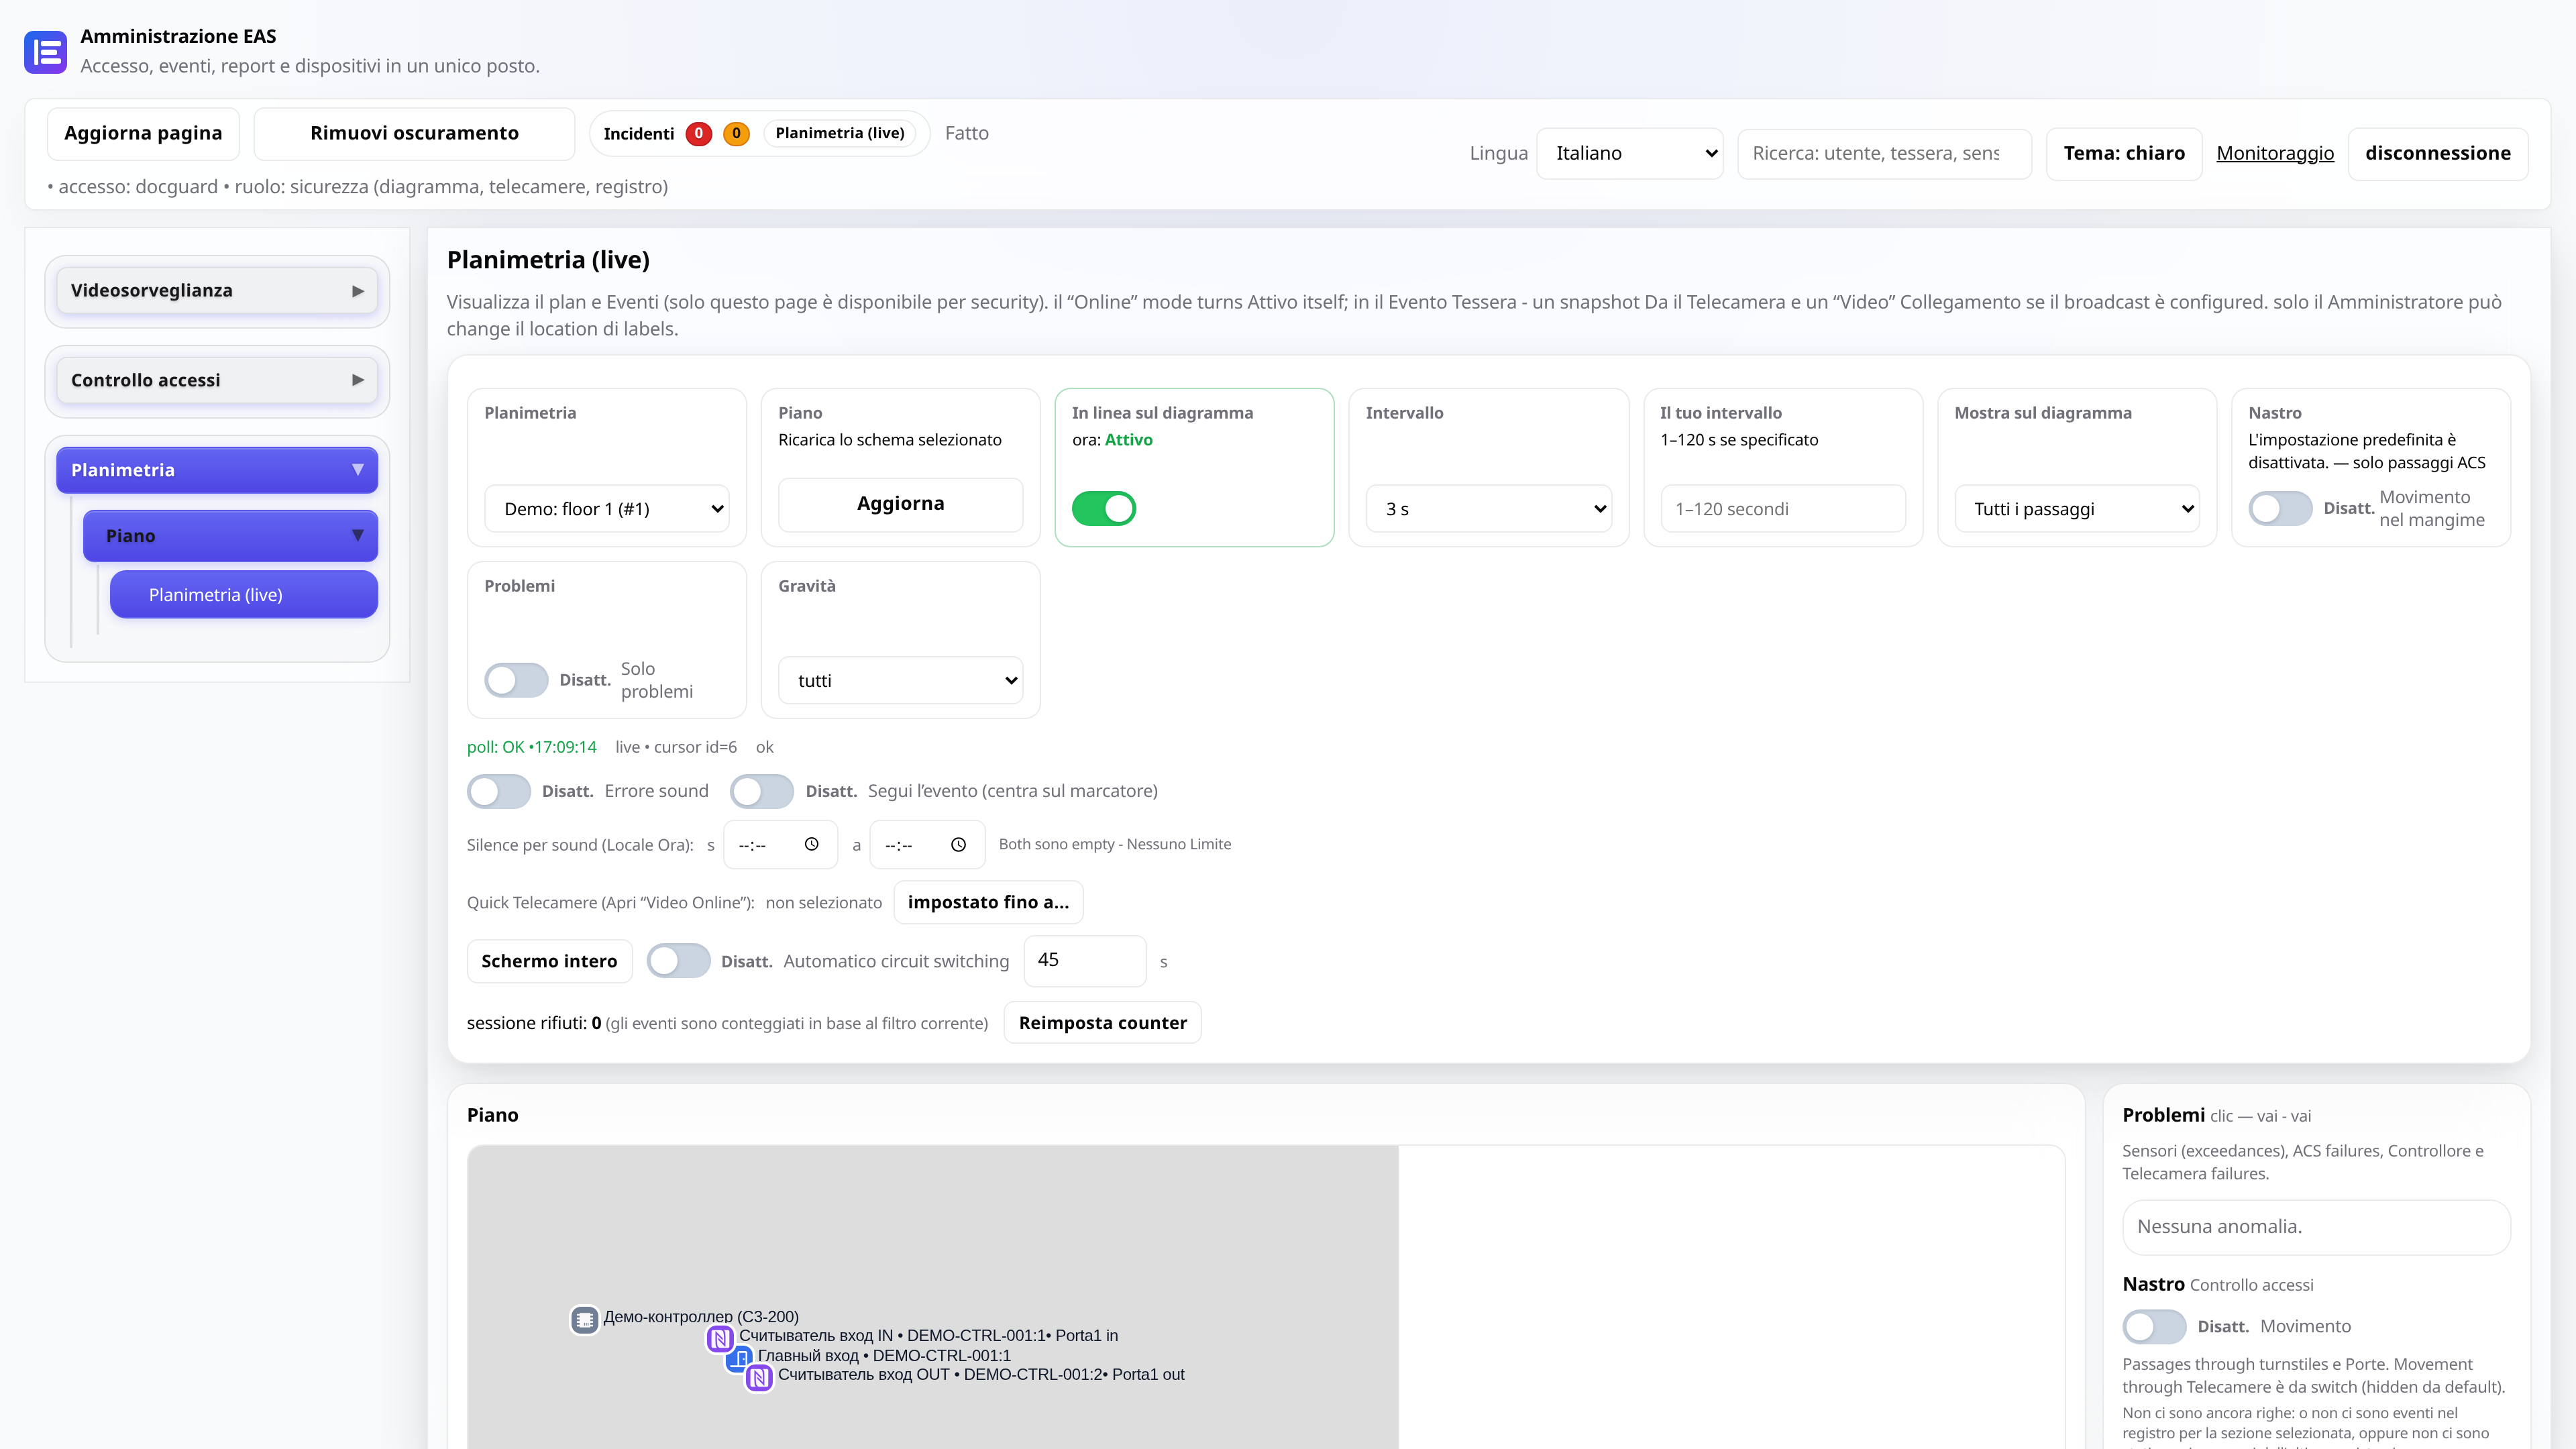The image size is (2576, 1449).
Task: Select the Demo controller chip icon on floor plan
Action: click(x=585, y=1320)
